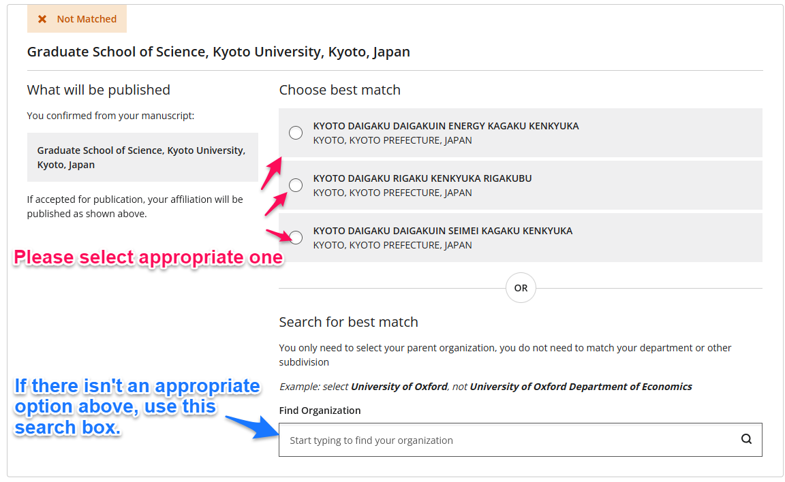
Task: Click the Rigaku Kenkyuka Rigakubu option title text
Action: coord(422,178)
